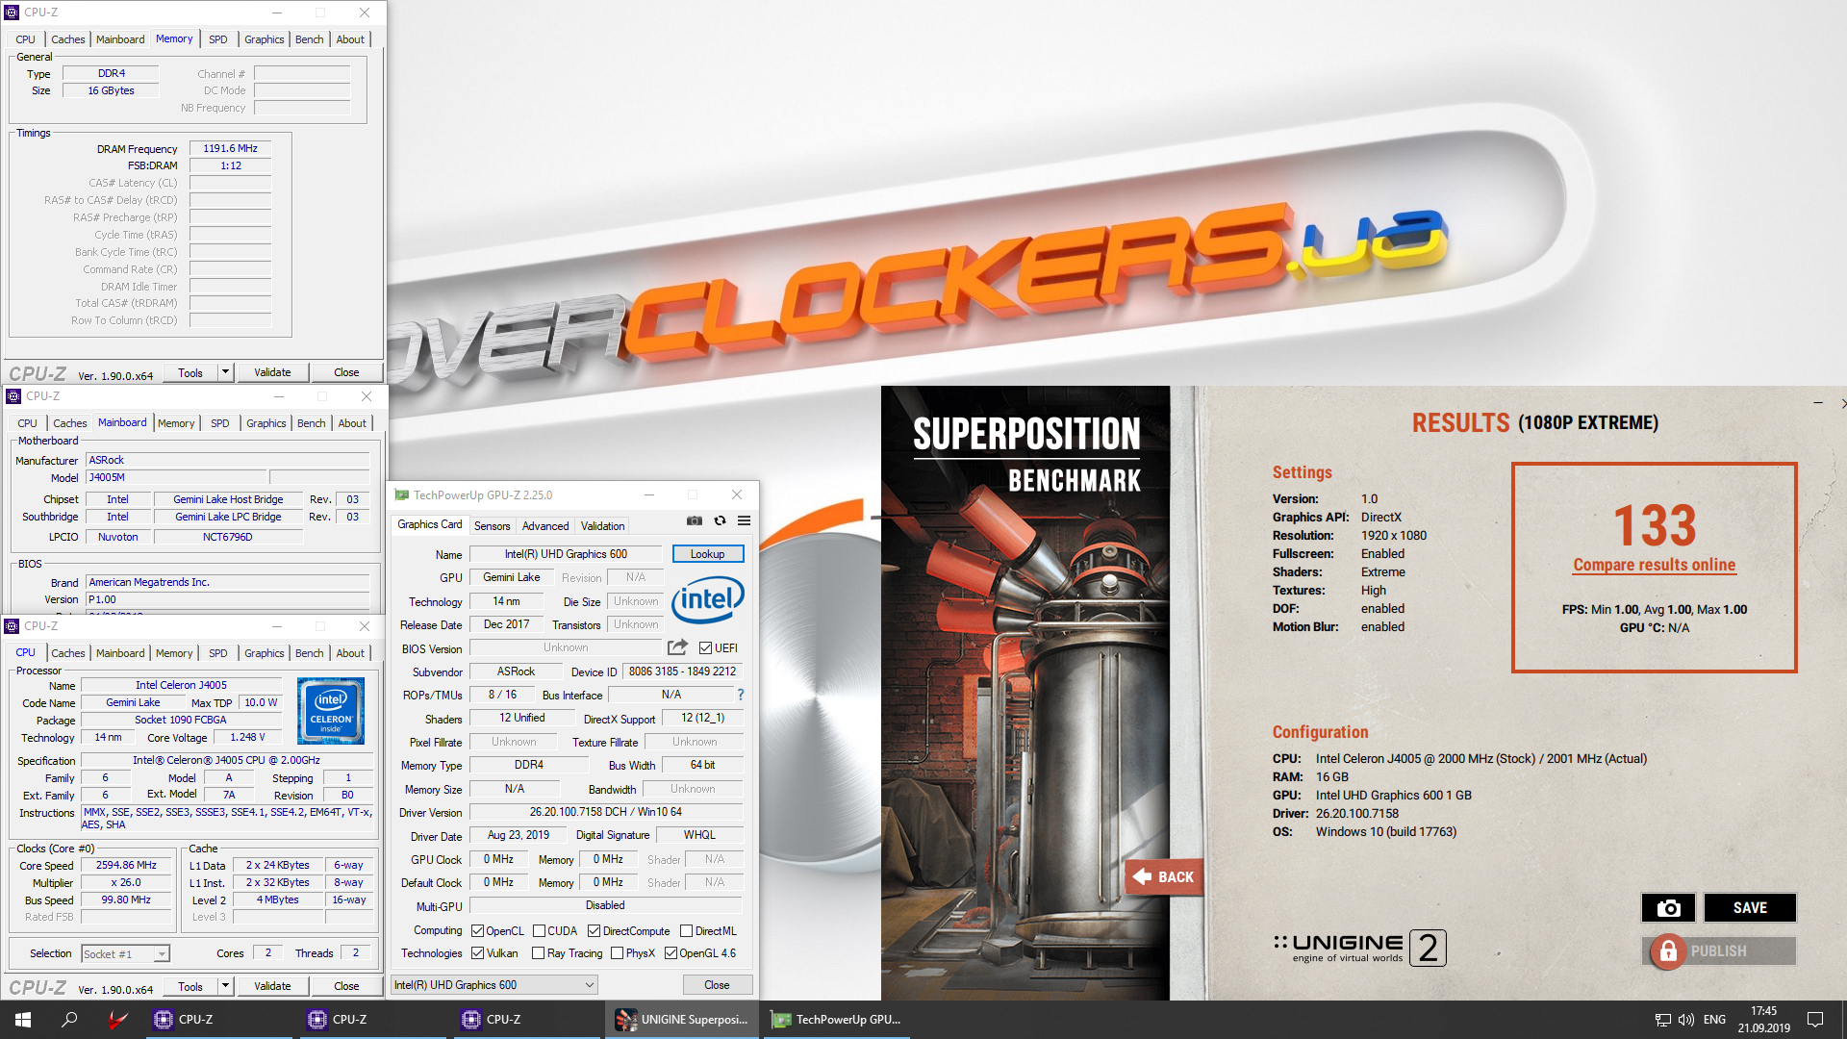Open the GPU-Z Validation tab
Screen dimensions: 1847x1039
tap(603, 526)
